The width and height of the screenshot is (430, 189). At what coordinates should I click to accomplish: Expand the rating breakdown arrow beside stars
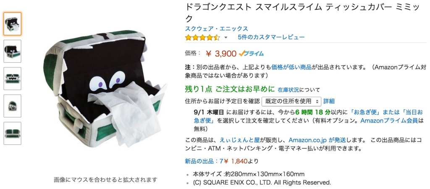tap(225, 38)
